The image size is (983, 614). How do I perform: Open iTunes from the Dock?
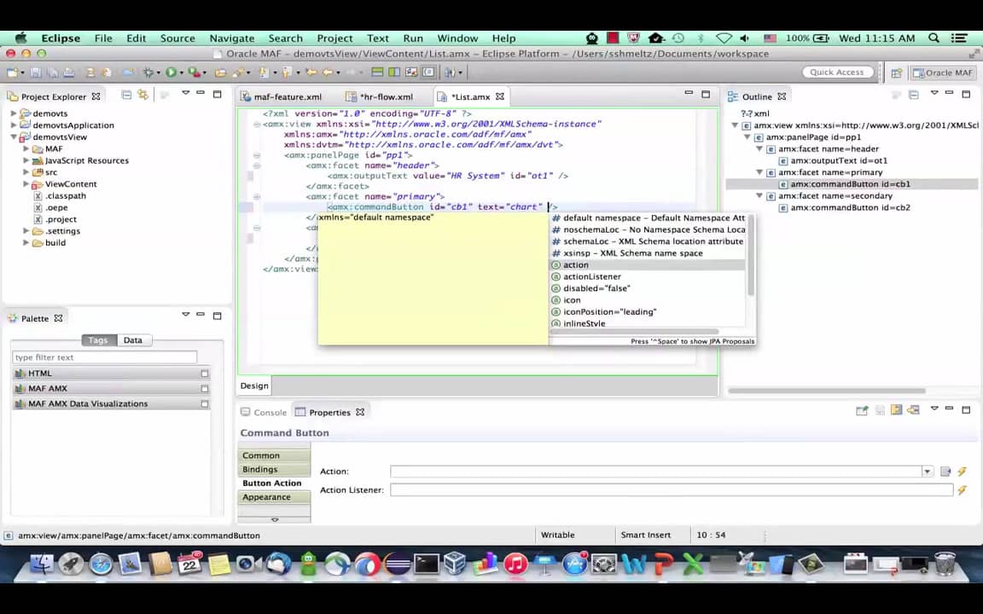(x=515, y=564)
